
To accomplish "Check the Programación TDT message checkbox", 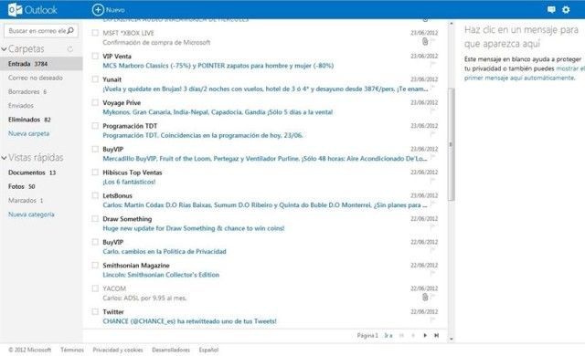I will (x=95, y=126).
